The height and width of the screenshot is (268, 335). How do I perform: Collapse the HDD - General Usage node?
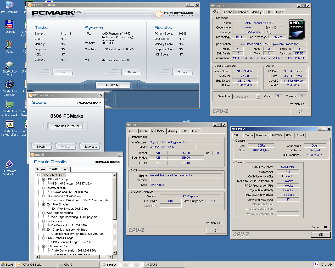click(x=43, y=238)
